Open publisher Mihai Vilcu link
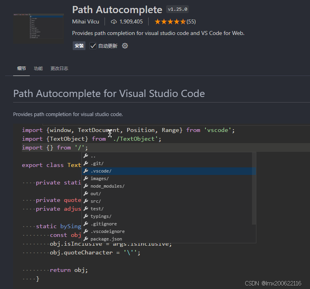310x289 pixels. coord(85,21)
